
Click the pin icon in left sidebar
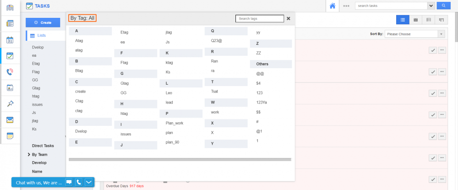[10, 104]
